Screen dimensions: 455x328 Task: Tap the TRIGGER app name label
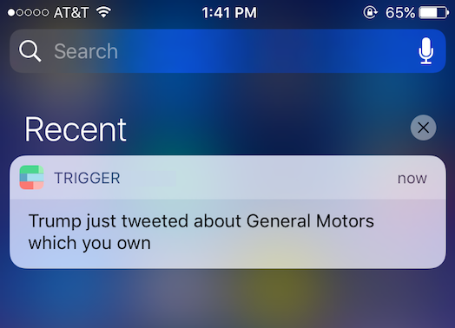(x=87, y=178)
